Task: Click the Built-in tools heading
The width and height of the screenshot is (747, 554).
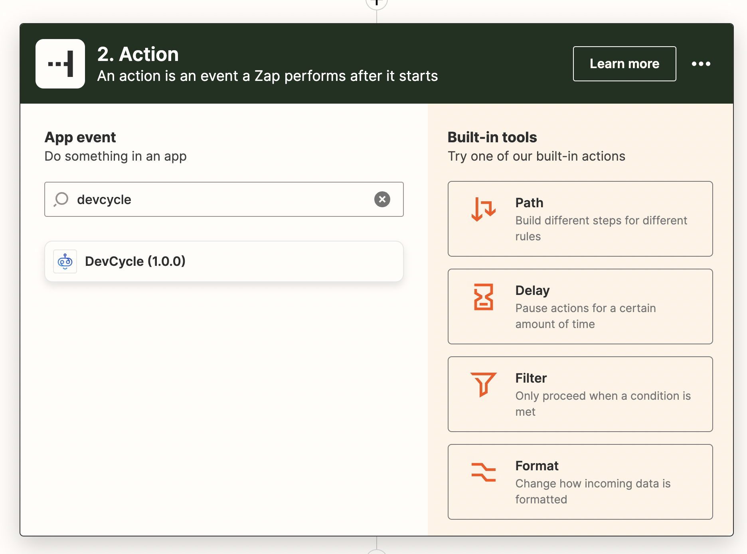Action: click(492, 137)
